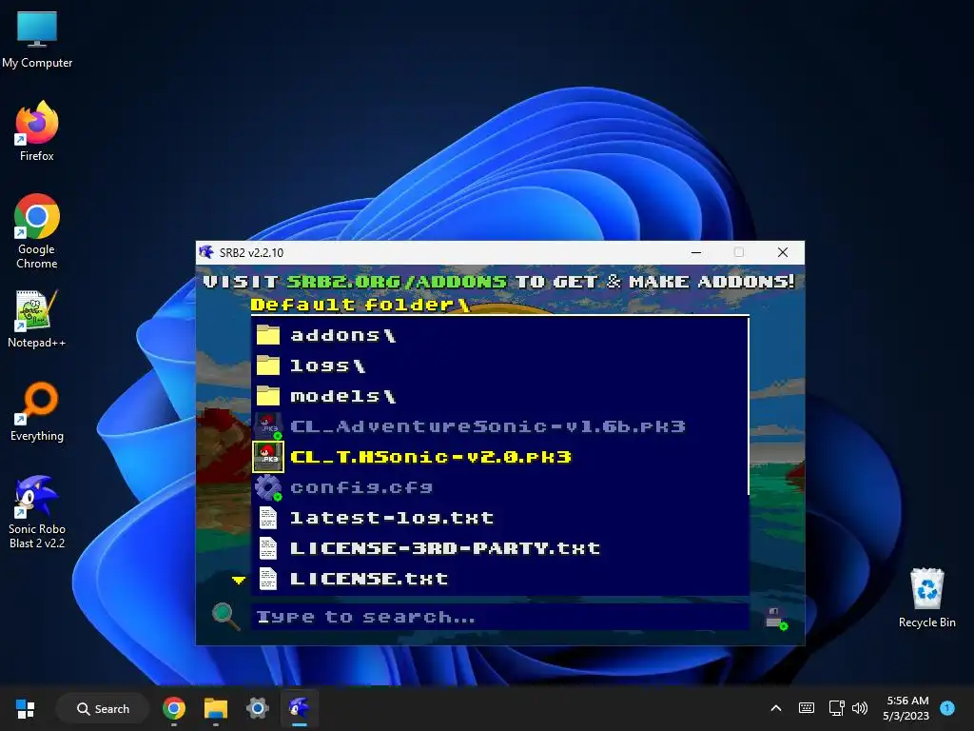This screenshot has height=731, width=974.
Task: Click the network tray icon
Action: tap(836, 708)
